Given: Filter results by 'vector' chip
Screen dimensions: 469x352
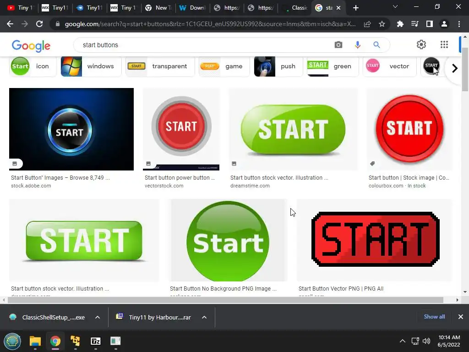Looking at the screenshot, I should pyautogui.click(x=389, y=66).
